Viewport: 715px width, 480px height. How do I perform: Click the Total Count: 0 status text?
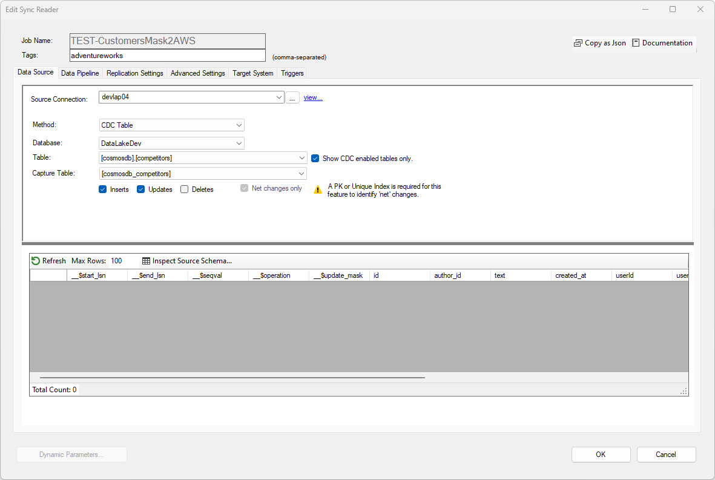tap(54, 390)
